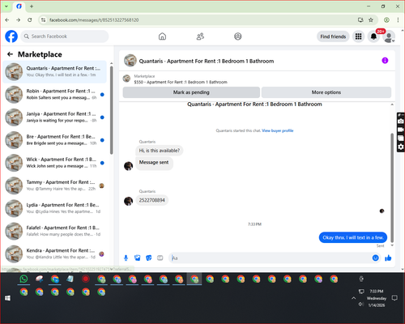Open the red recording app in taskbar
The width and height of the screenshot is (405, 324).
point(86,279)
